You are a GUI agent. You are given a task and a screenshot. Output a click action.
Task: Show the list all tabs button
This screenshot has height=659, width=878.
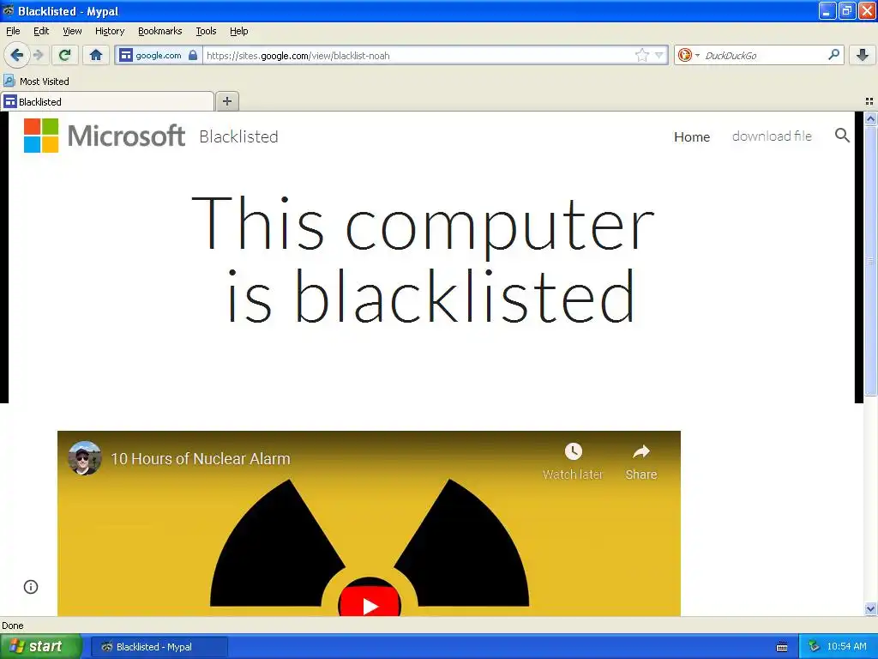point(869,101)
